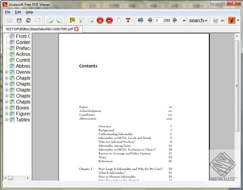Click the Open file icon in toolbar
Image resolution: width=243 pixels, height=190 pixels.
[10, 20]
